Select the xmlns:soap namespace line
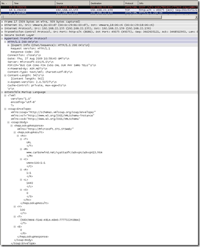Screen dimensions: 200x247 pyautogui.click(x=53, y=112)
